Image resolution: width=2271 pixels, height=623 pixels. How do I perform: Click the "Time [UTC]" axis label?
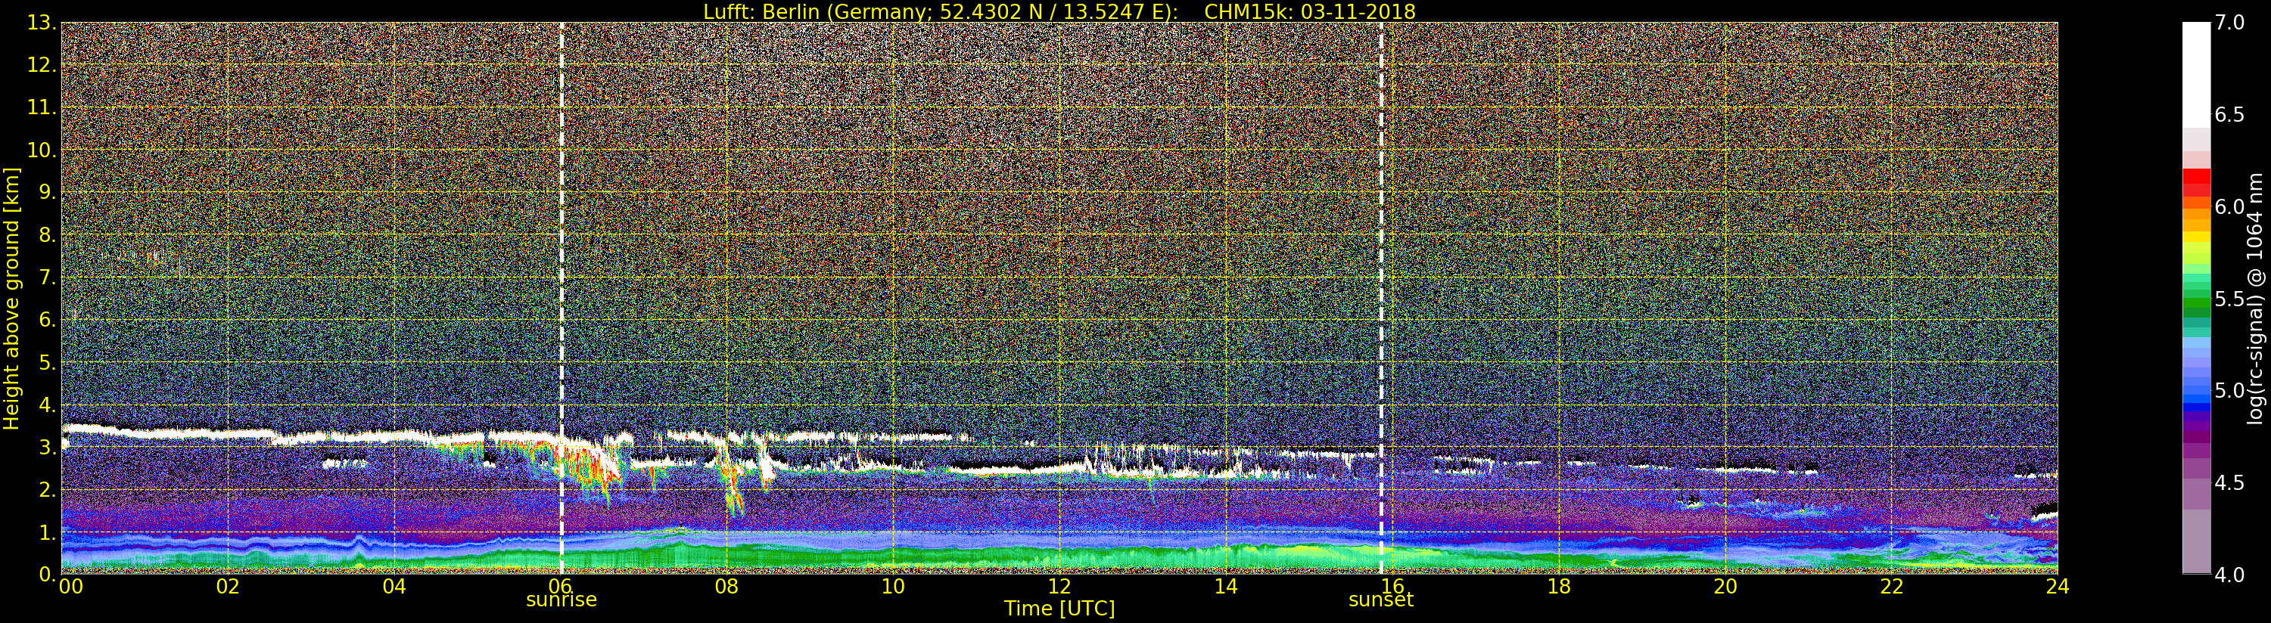click(x=1059, y=609)
